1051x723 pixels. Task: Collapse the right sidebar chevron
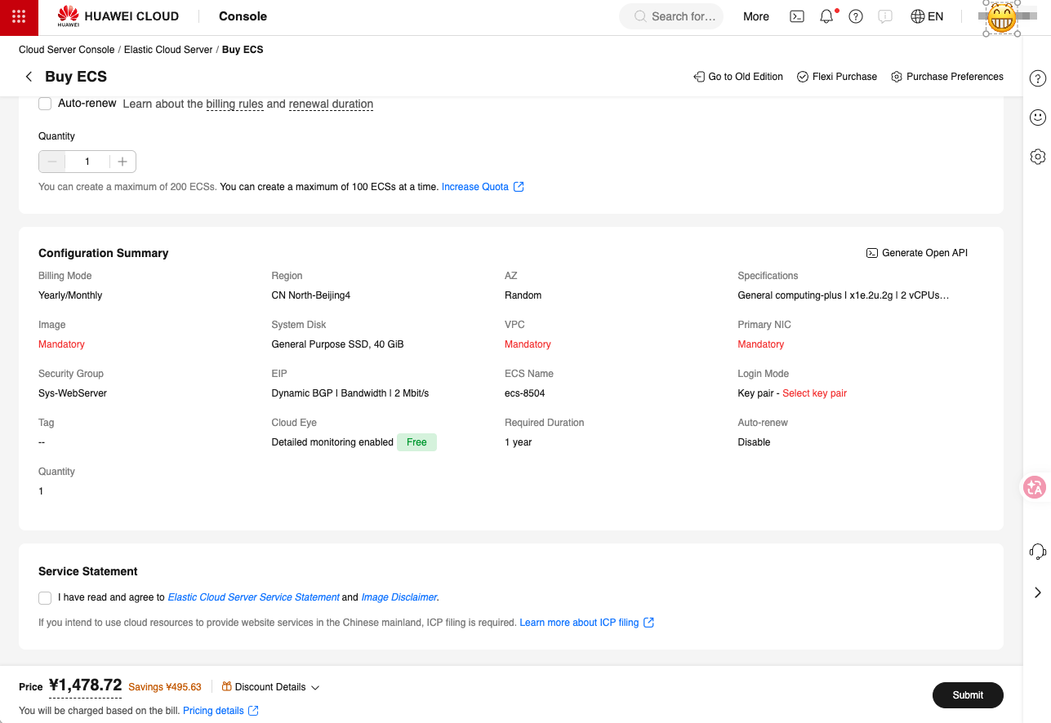1037,592
